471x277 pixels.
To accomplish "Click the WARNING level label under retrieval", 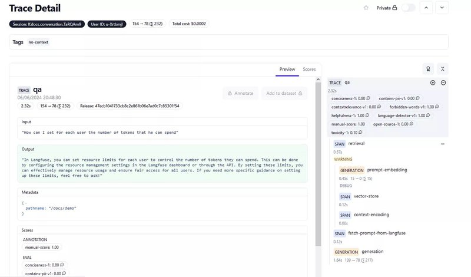I will tap(343, 159).
